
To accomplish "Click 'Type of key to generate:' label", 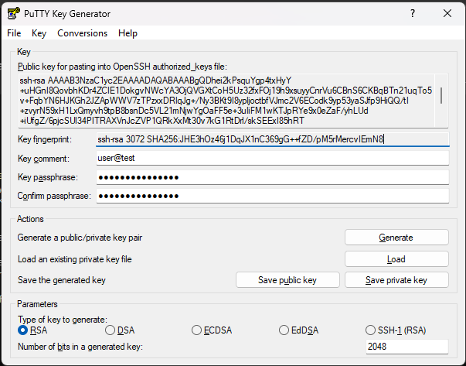I will coord(63,320).
